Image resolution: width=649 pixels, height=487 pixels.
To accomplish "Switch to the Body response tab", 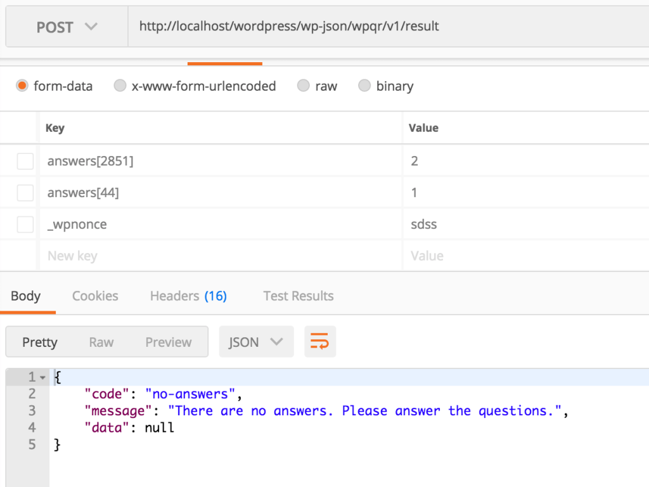I will pyautogui.click(x=26, y=295).
